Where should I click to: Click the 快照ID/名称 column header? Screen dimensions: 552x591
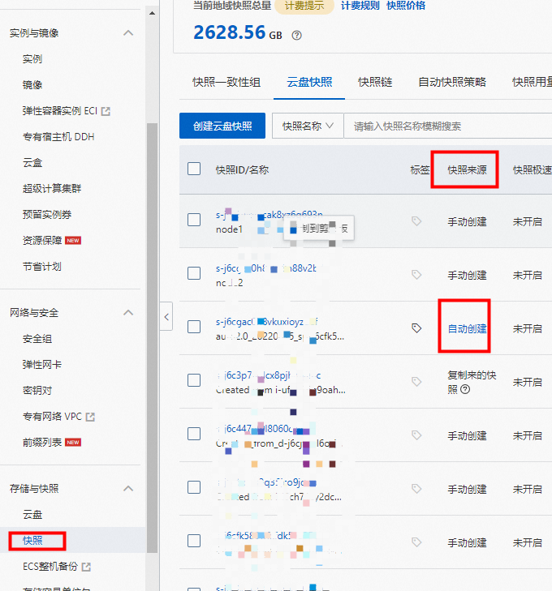pos(242,170)
